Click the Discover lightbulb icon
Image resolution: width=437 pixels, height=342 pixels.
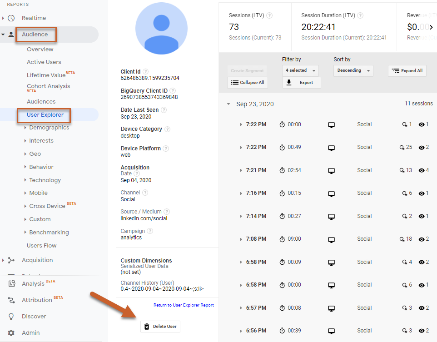(11, 317)
